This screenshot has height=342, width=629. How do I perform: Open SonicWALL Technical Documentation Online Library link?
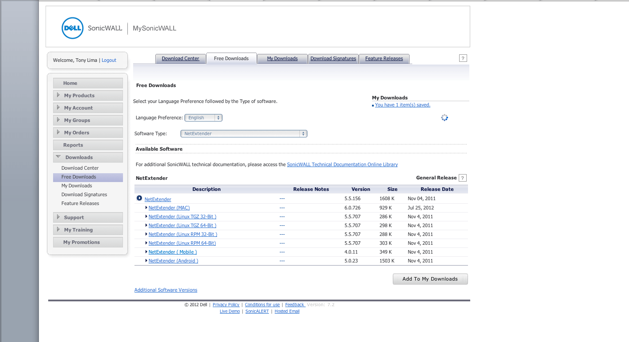[x=342, y=164]
